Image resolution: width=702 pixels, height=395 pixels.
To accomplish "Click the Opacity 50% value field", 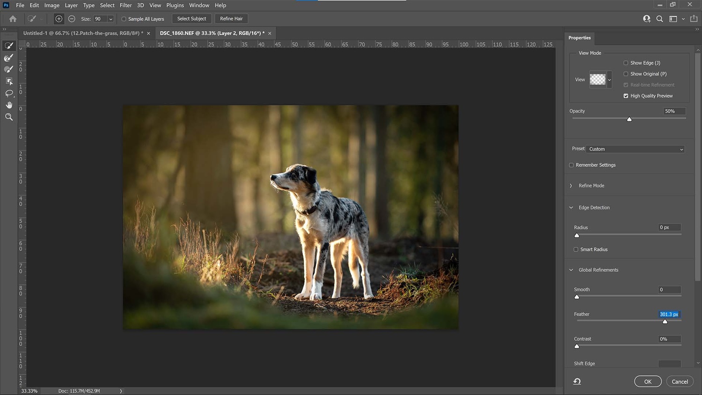I will (674, 111).
